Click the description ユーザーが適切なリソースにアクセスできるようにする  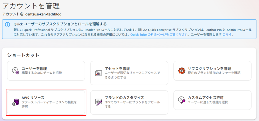(132, 75)
